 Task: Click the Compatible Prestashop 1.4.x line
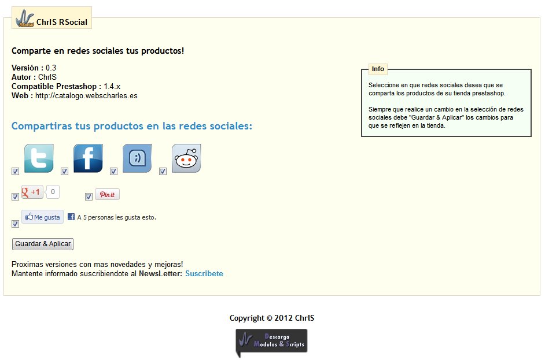tap(66, 87)
